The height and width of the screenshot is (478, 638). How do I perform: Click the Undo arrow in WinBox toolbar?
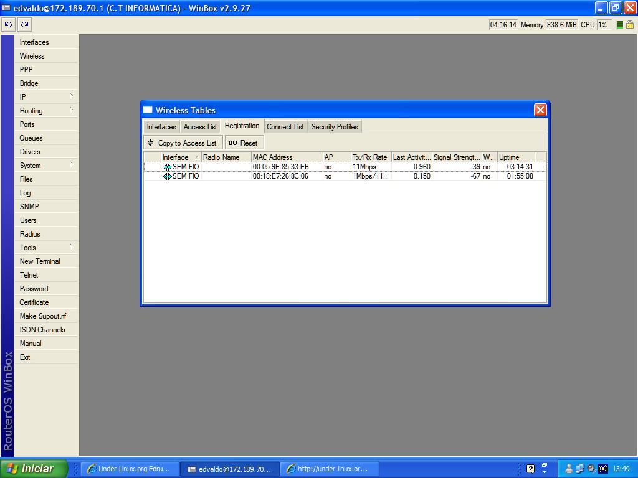8,25
